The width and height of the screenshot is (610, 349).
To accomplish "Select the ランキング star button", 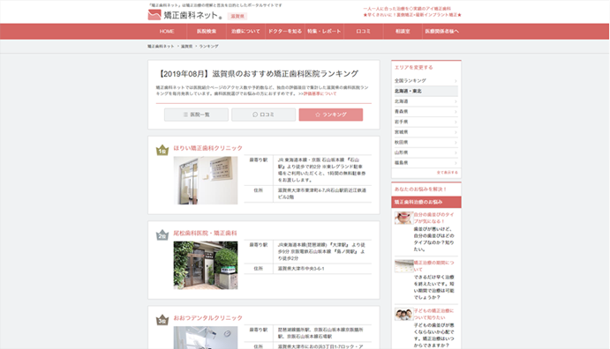I will tap(331, 115).
